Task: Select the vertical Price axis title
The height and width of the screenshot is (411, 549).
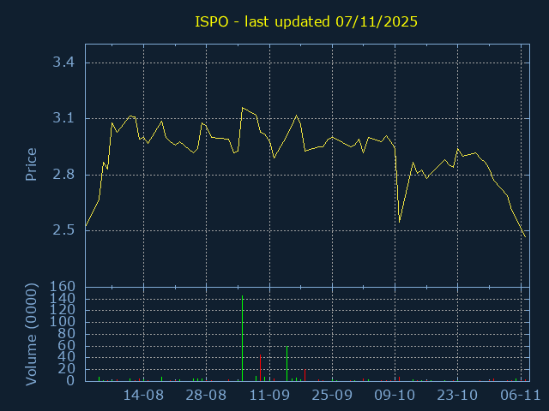Action: point(31,164)
